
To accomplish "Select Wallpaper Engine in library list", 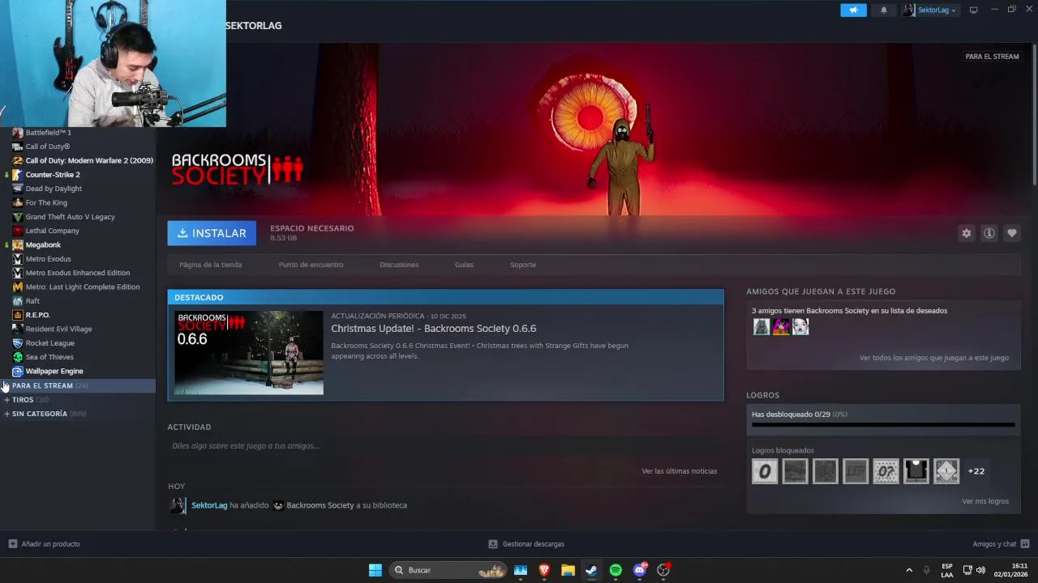I will (x=54, y=371).
